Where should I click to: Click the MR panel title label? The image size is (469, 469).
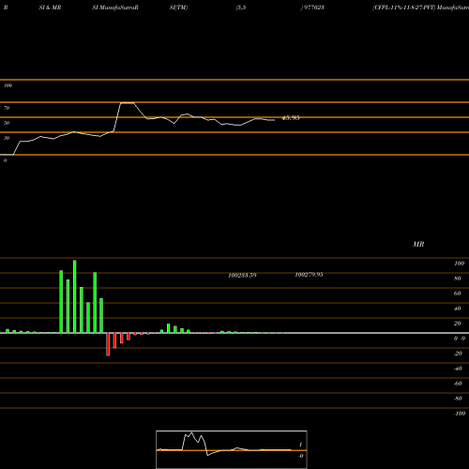418,244
